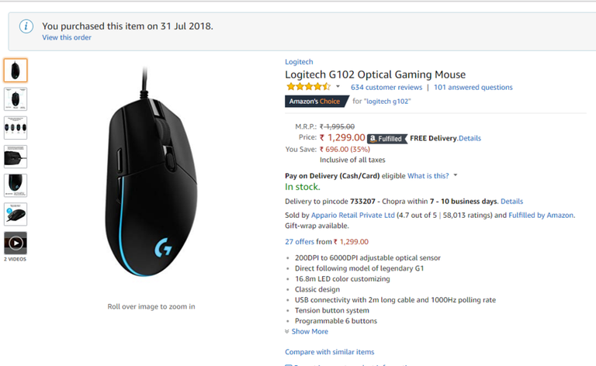The image size is (596, 366).
Task: Open 634 customer reviews link
Action: point(386,88)
